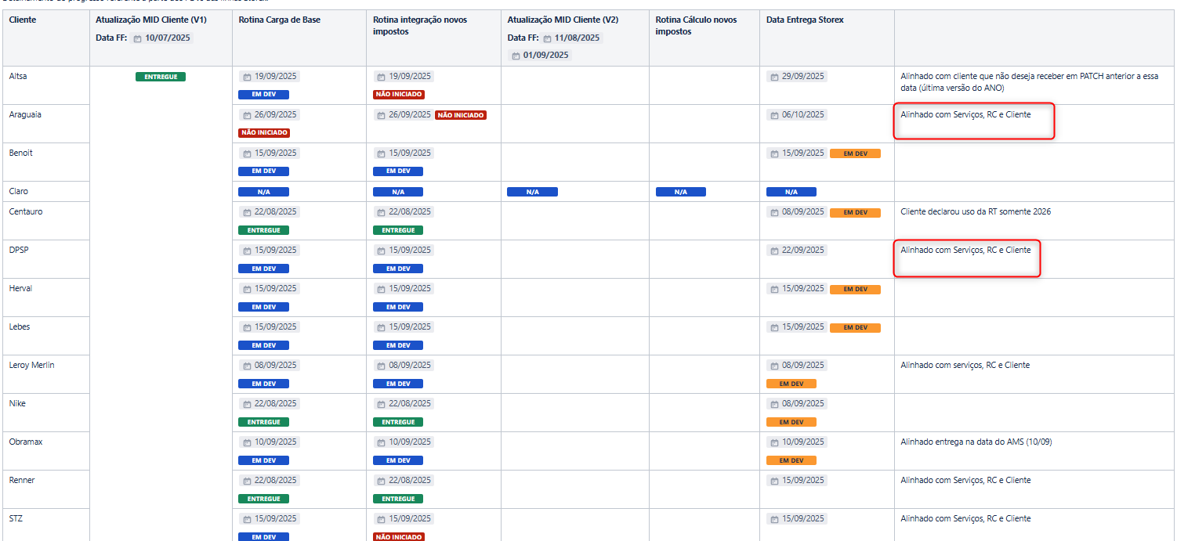Click the calendar icon beside DPSP's 22/09/2025 date
Viewport: 1177px width, 541px height.
coord(774,251)
